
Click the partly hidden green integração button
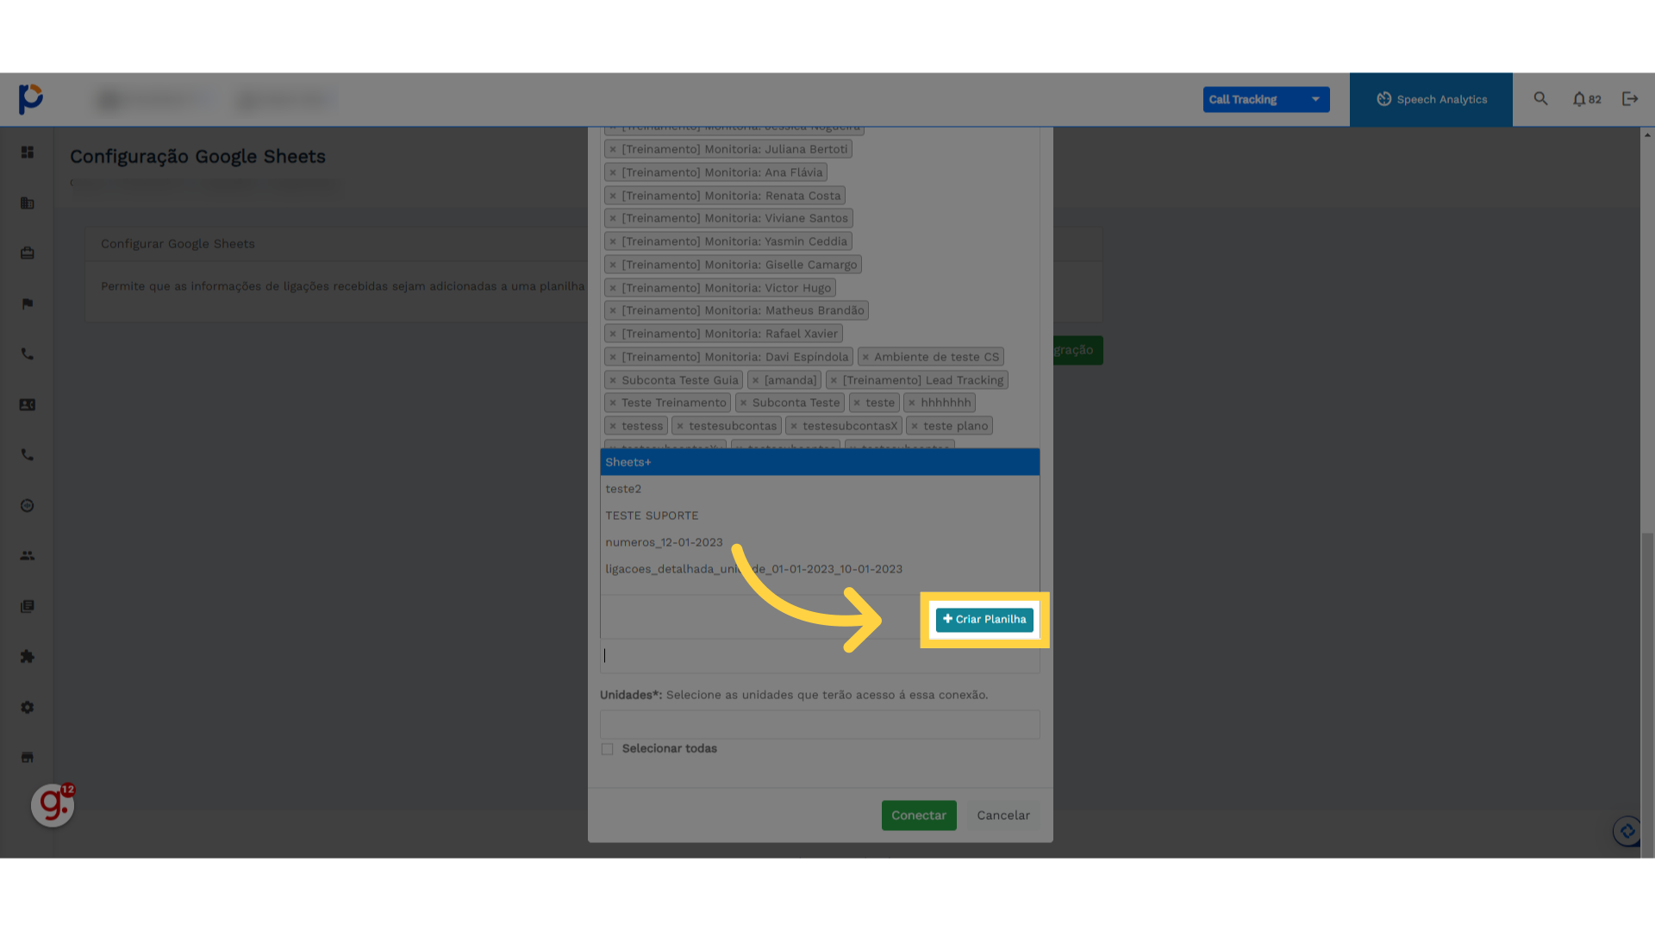click(1077, 350)
